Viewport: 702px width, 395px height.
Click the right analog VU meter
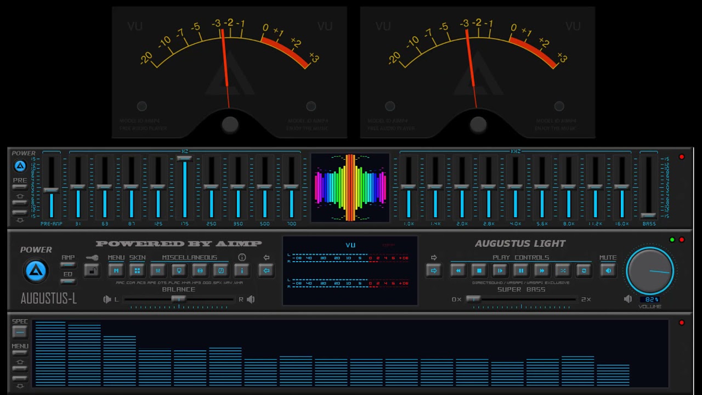point(477,72)
